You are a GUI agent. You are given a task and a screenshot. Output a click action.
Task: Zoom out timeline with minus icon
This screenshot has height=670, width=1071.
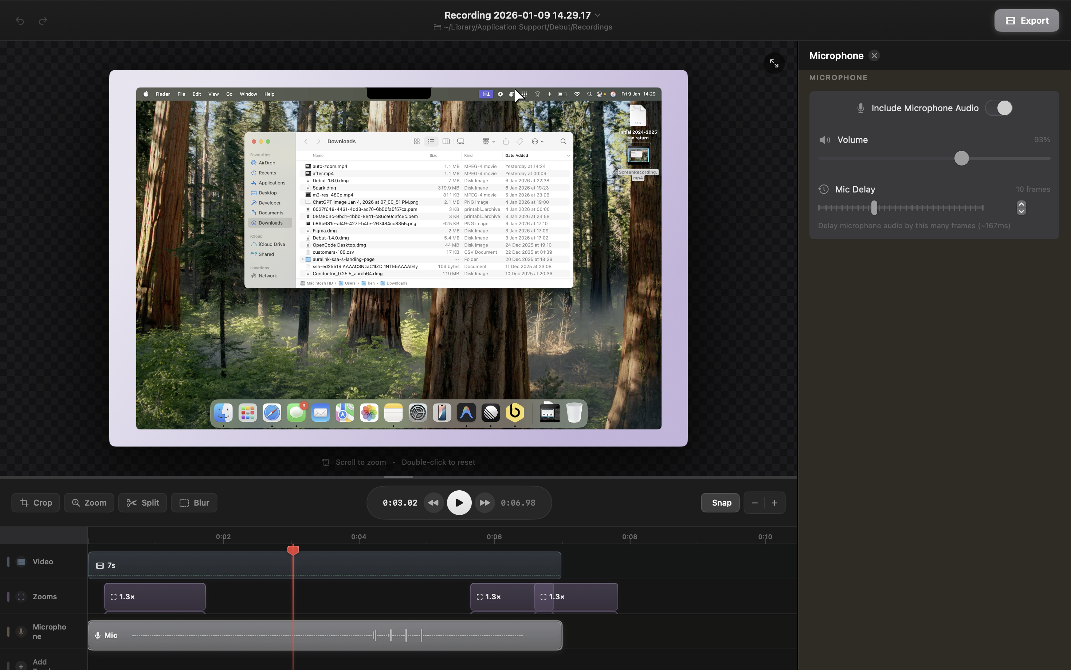[754, 502]
